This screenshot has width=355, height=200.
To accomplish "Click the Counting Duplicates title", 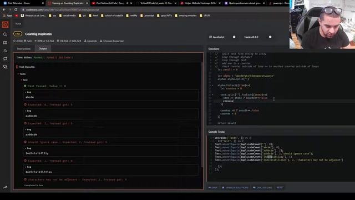I will pyautogui.click(x=38, y=34).
